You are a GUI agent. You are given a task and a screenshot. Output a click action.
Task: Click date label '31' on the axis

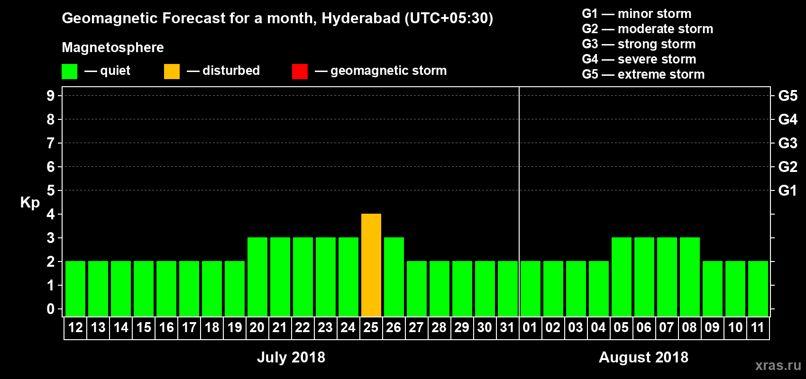pyautogui.click(x=508, y=327)
